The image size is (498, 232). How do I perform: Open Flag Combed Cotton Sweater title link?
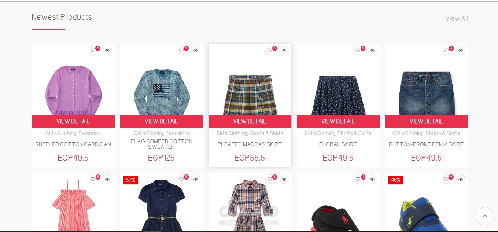pyautogui.click(x=162, y=144)
